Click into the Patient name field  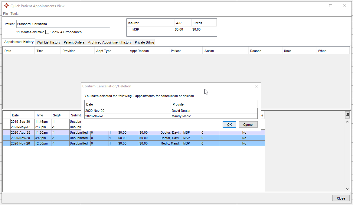coord(63,24)
